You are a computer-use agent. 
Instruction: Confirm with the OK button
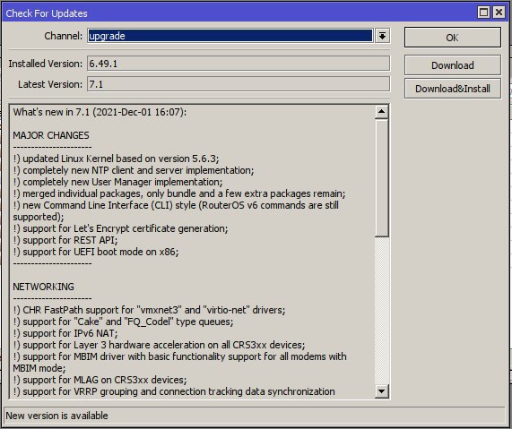(452, 38)
